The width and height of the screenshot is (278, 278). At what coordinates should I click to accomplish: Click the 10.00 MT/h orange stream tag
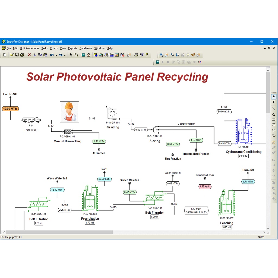[x=10, y=109]
